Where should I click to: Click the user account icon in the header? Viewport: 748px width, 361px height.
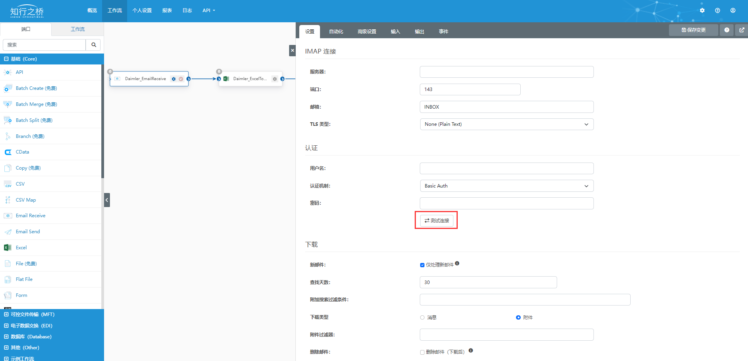pyautogui.click(x=732, y=11)
